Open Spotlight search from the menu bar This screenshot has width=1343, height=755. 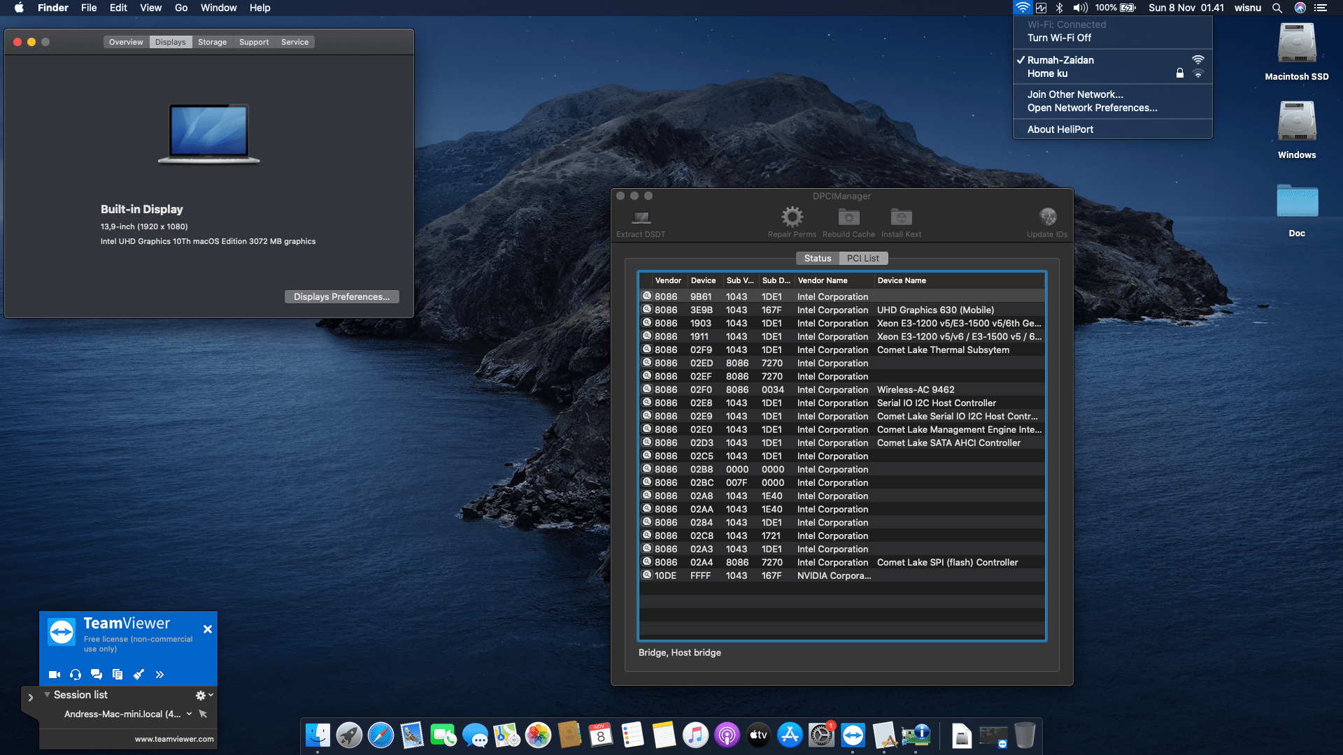click(x=1277, y=8)
